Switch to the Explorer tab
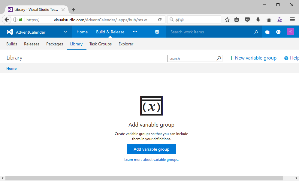299x181 pixels. coord(126,44)
